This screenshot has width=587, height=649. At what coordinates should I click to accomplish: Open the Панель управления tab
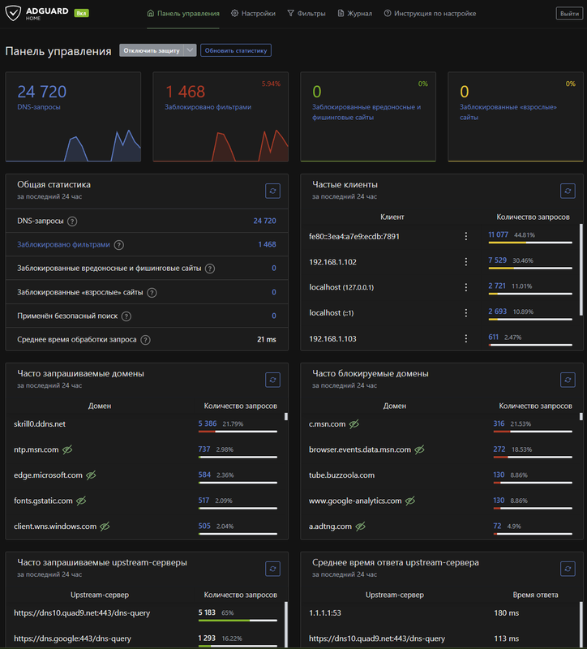click(x=183, y=14)
